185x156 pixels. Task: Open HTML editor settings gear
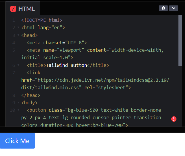[163, 8]
